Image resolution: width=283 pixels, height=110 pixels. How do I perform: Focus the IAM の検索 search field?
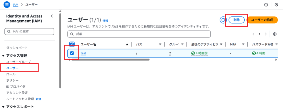click(x=29, y=32)
